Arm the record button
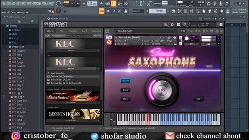Image resolution: width=249 pixels, height=140 pixels. [x=84, y=3]
